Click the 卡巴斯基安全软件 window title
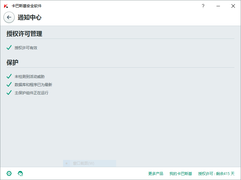Screen dimensions: 241x180 27,6
